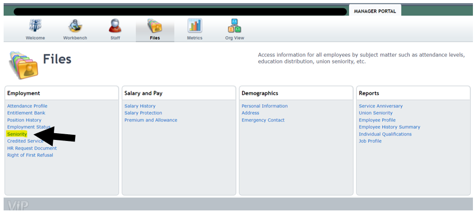Click the Welcome icon in navigation bar
The width and height of the screenshot is (475, 213).
point(35,26)
